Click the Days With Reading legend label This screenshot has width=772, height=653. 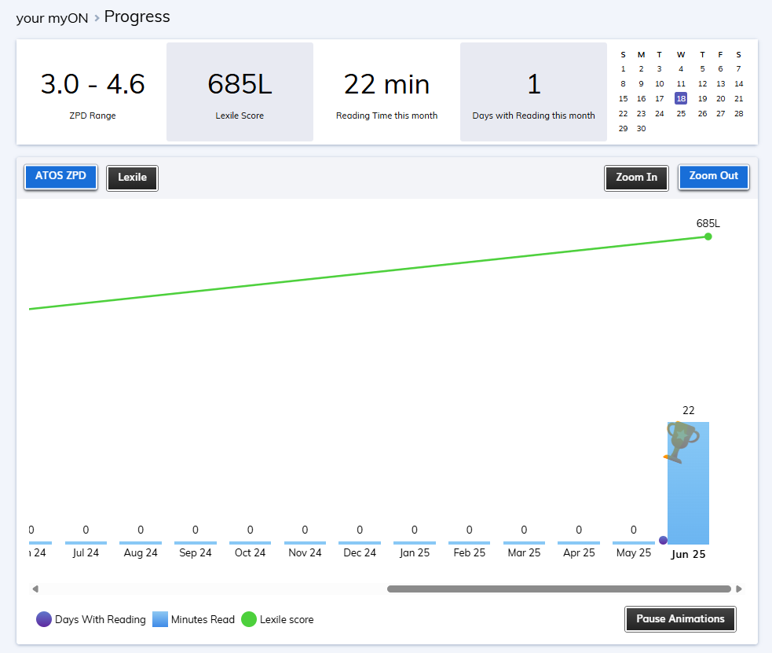coord(100,619)
